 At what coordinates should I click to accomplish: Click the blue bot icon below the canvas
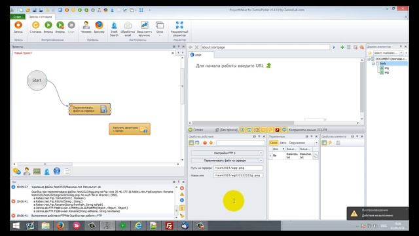tap(46, 171)
